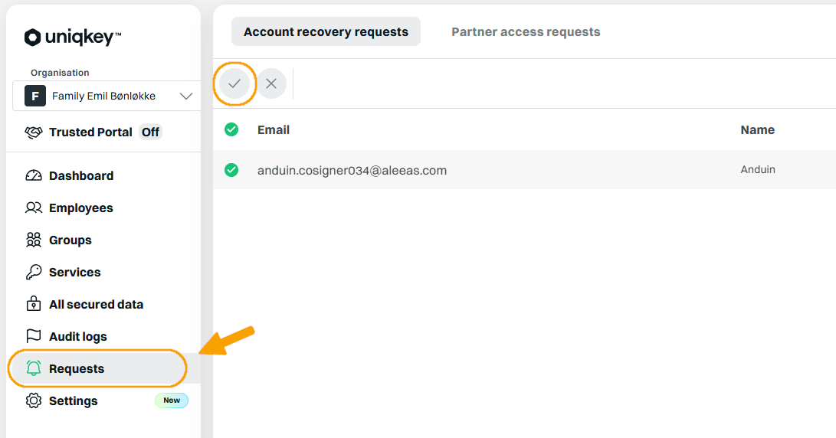Sort by the Name column header
The image size is (836, 438).
(758, 130)
